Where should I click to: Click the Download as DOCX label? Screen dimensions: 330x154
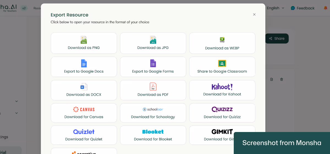[x=84, y=95]
